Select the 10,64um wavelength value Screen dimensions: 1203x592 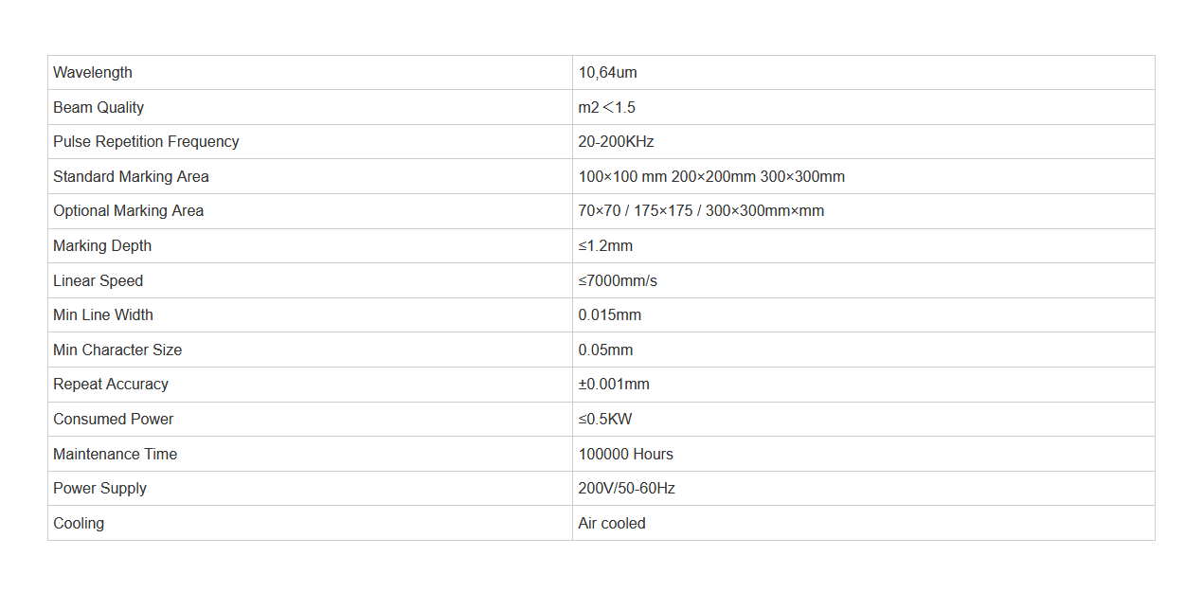[x=607, y=73]
